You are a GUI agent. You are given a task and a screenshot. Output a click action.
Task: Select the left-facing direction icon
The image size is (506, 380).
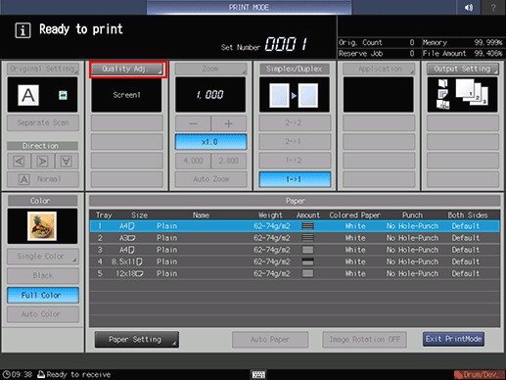click(x=19, y=161)
